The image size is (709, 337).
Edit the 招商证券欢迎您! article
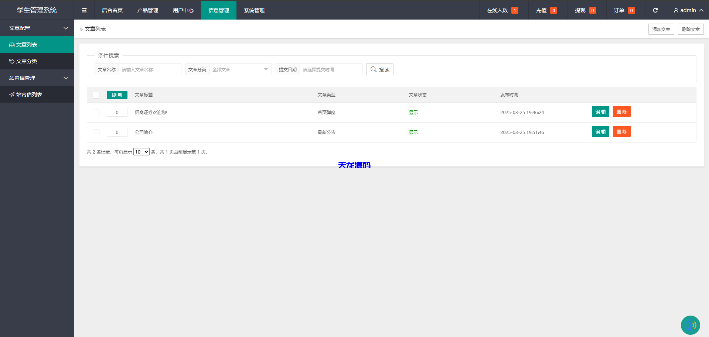click(600, 112)
